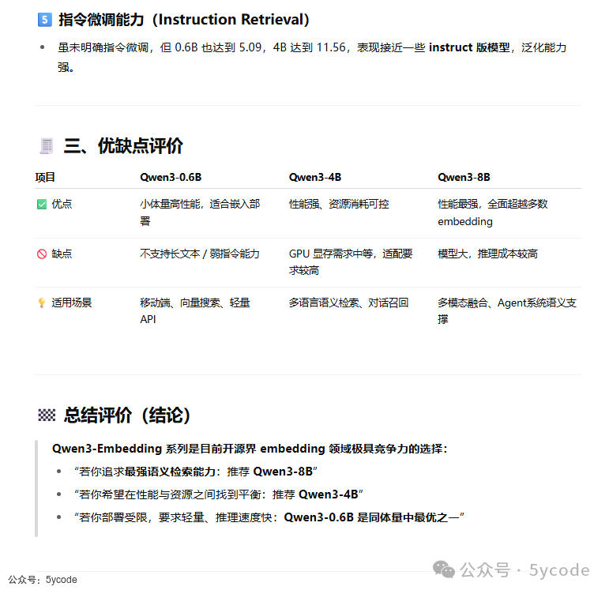Click the paragraph starting 虽未明确指令微调

click(312, 57)
